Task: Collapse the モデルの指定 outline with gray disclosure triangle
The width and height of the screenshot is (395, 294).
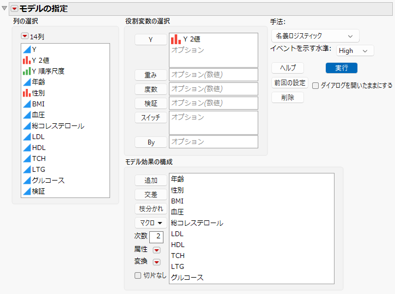Action: (4, 8)
